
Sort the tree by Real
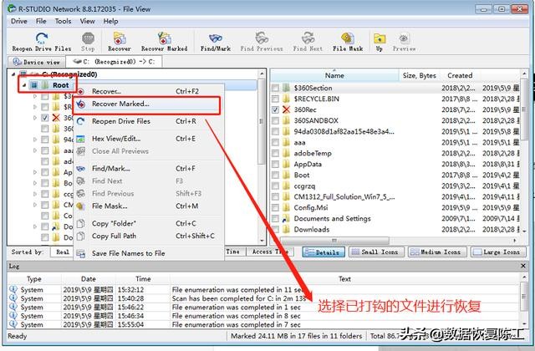click(62, 252)
